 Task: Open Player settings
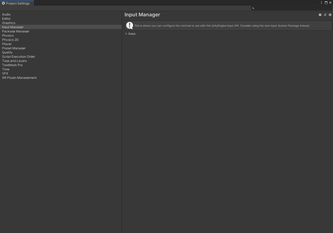point(61,44)
